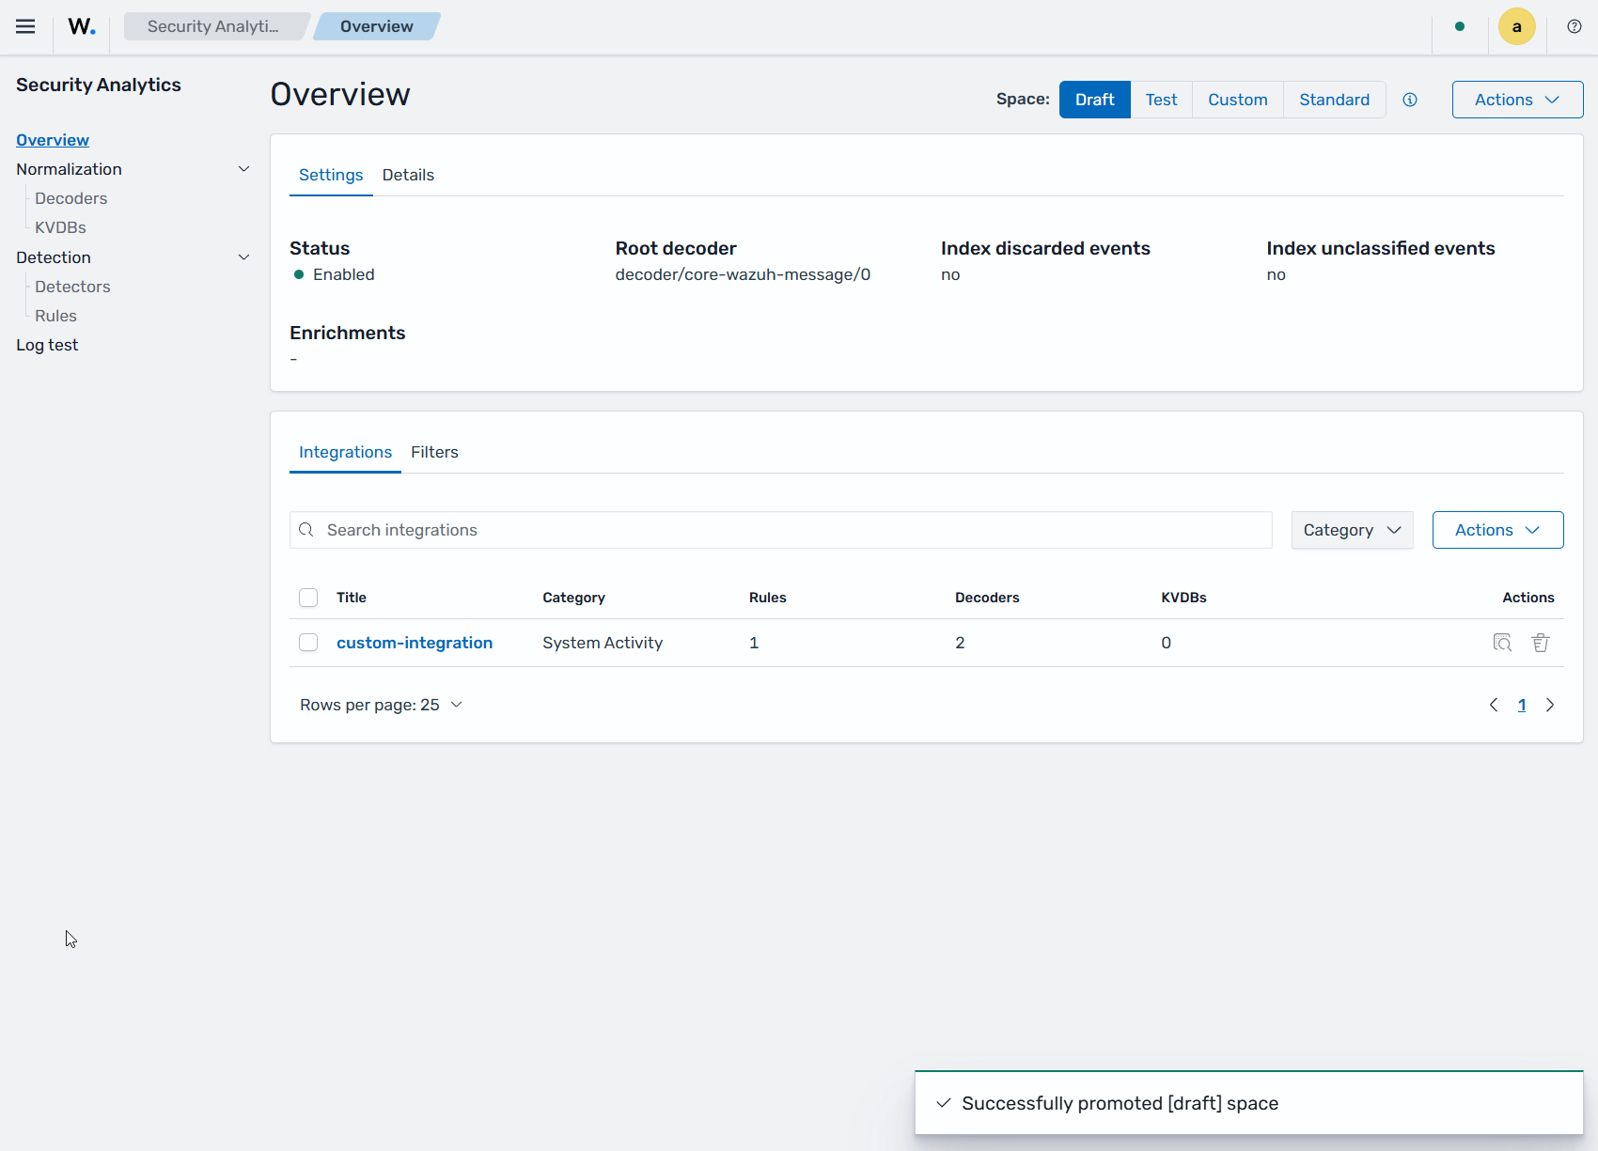Open Rules in the sidebar
1598x1151 pixels.
pos(55,316)
